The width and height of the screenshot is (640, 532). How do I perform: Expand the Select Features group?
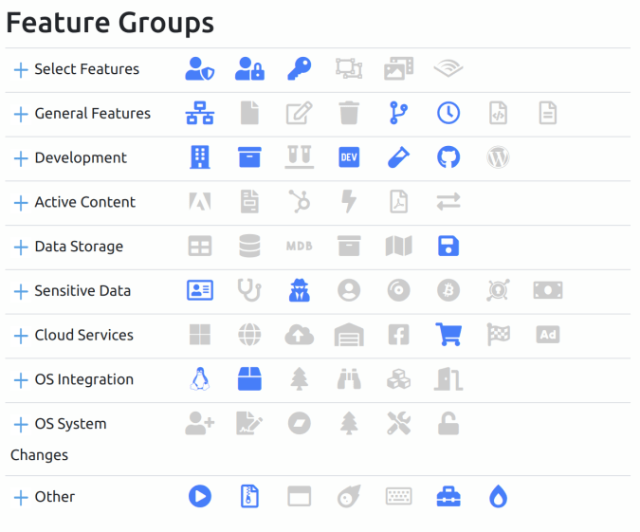click(21, 69)
